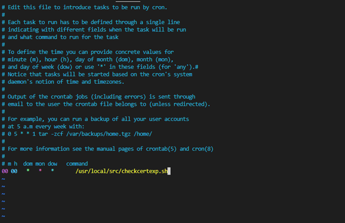Image resolution: width=345 pixels, height=223 pixels.
Task: Click the handle bar at top edge
Action: (x=128, y=1)
